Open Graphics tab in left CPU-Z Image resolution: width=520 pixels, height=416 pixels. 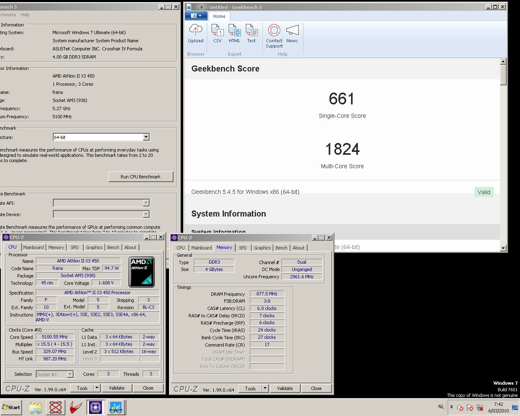point(94,247)
